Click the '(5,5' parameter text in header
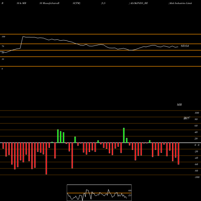Image resolution: width=201 pixels, height=201 pixels. [103, 3]
